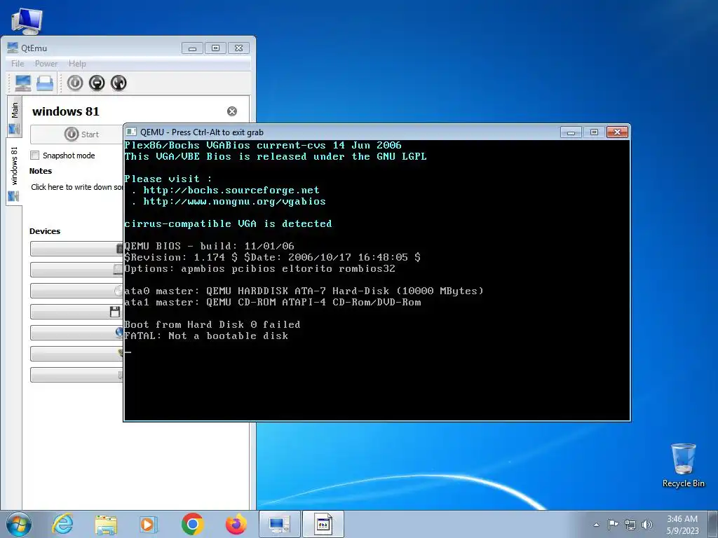Open the File menu in QtEmu
Screen dimensions: 718x538
(18, 64)
